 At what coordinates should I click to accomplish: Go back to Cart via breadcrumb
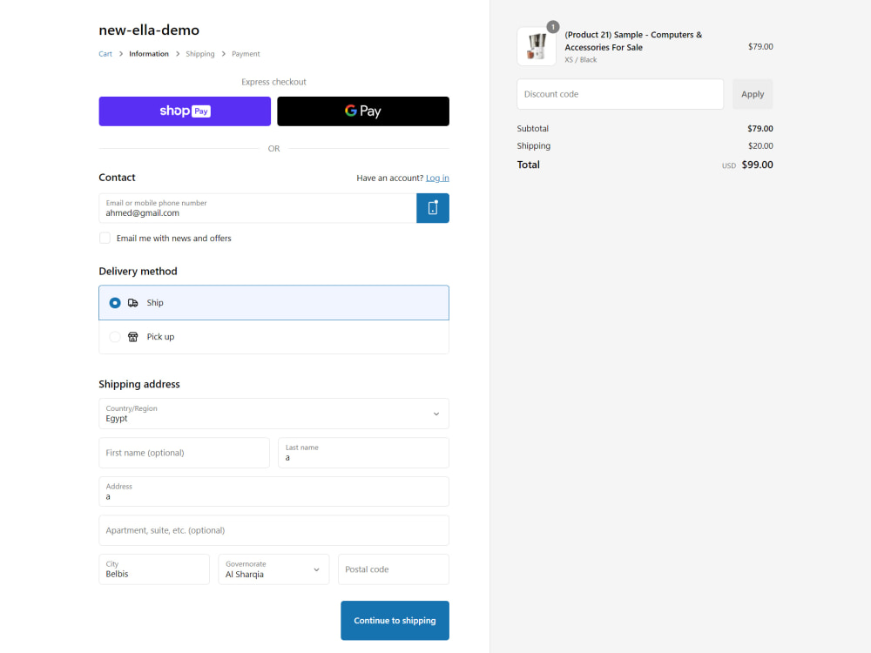click(x=105, y=53)
